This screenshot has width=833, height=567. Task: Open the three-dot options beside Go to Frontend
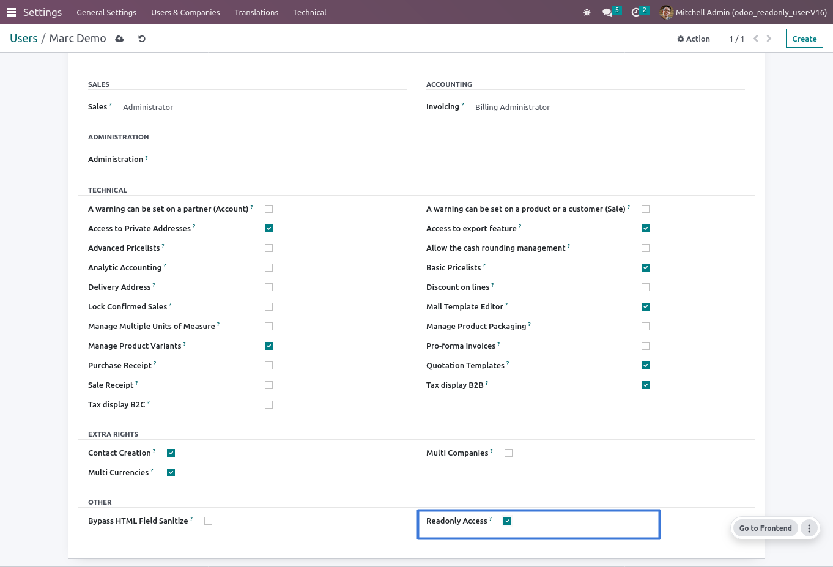point(809,528)
